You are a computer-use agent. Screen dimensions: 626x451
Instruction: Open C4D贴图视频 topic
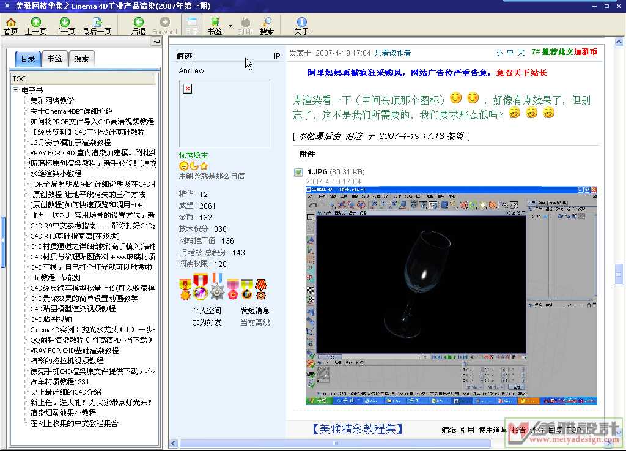coord(51,319)
